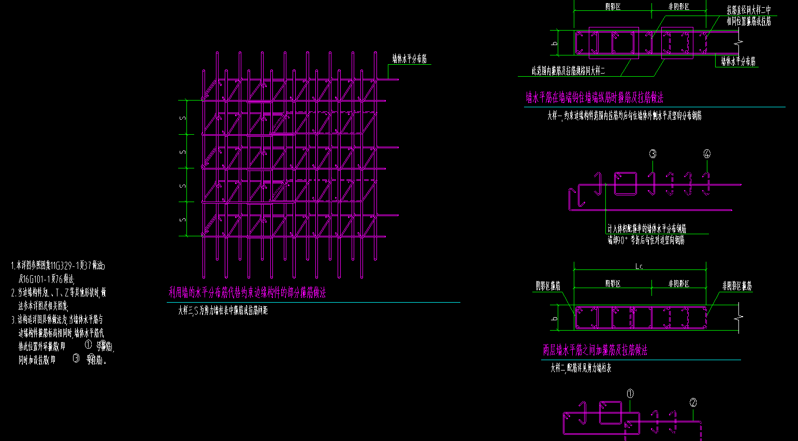798x441 pixels.
Task: Select the note '大样三,S为剪力墙柱表中箍筋或拉筋间距'
Action: click(x=223, y=311)
